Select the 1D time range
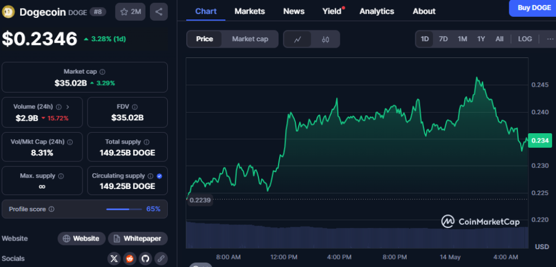556x267 pixels. tap(425, 39)
